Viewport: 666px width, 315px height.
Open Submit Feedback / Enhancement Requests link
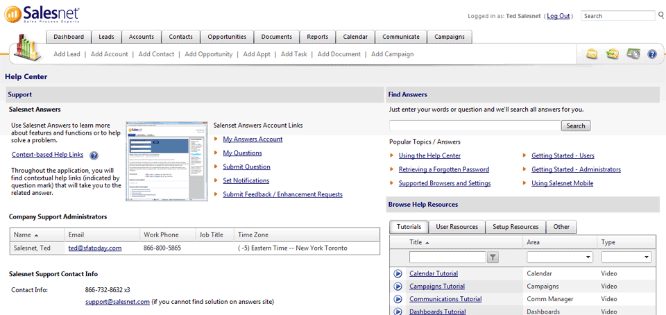tap(283, 194)
